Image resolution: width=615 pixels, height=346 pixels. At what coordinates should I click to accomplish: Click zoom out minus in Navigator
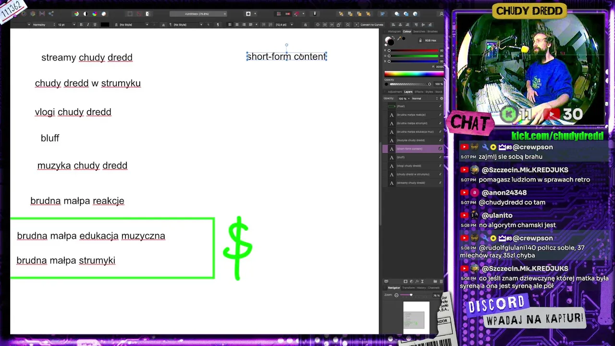[396, 295]
